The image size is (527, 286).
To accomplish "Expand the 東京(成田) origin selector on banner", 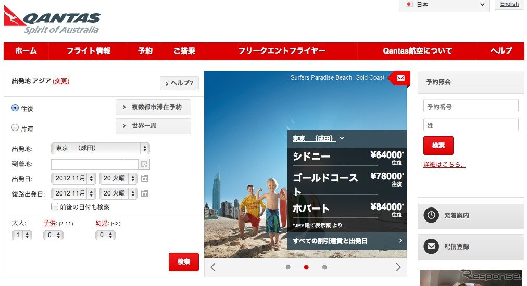I will point(318,138).
